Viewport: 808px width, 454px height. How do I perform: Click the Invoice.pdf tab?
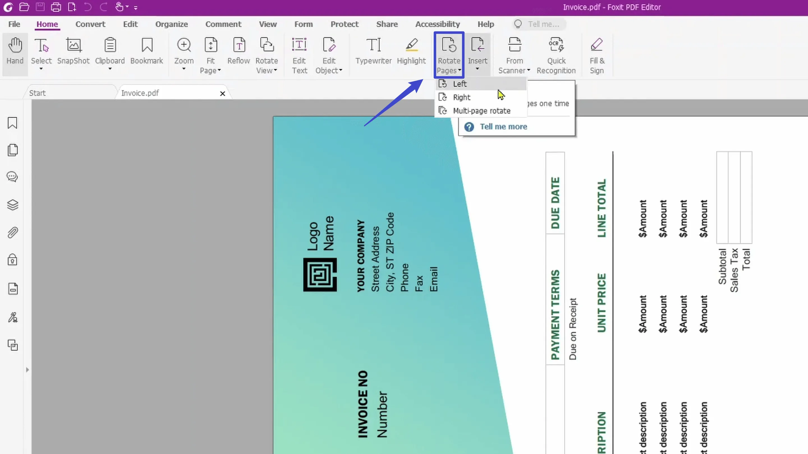click(140, 93)
